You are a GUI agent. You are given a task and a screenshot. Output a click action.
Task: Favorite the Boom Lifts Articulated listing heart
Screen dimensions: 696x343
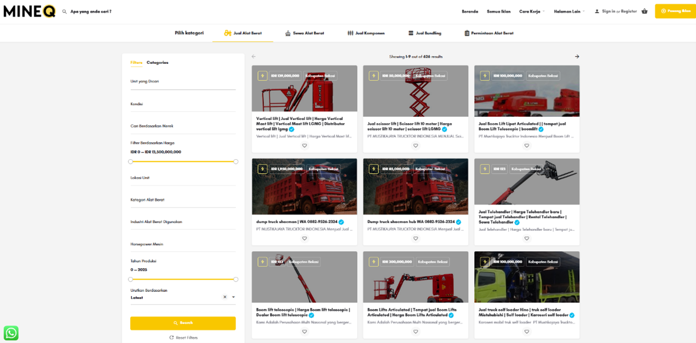click(x=416, y=331)
